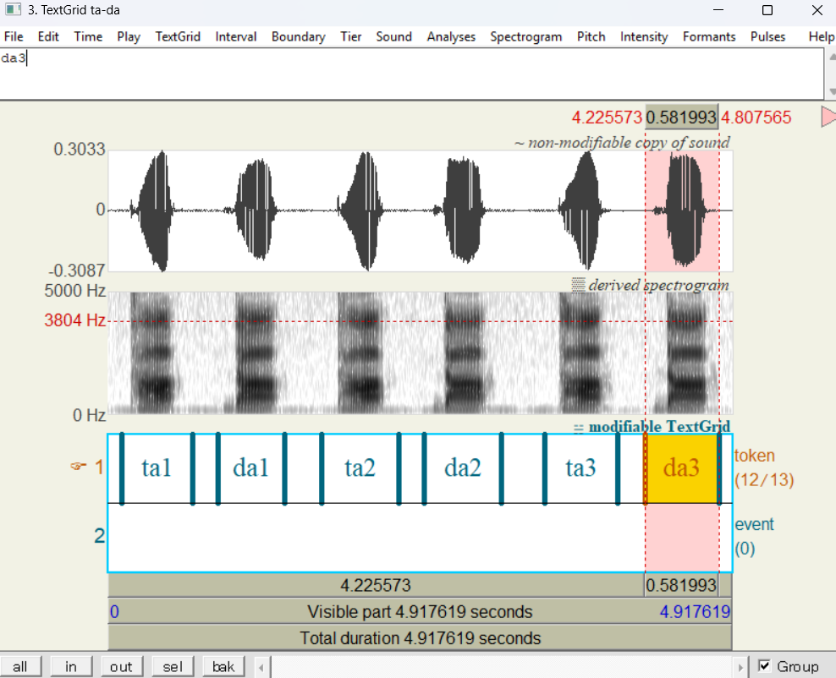
Task: Open the Time menu
Action: pos(88,36)
